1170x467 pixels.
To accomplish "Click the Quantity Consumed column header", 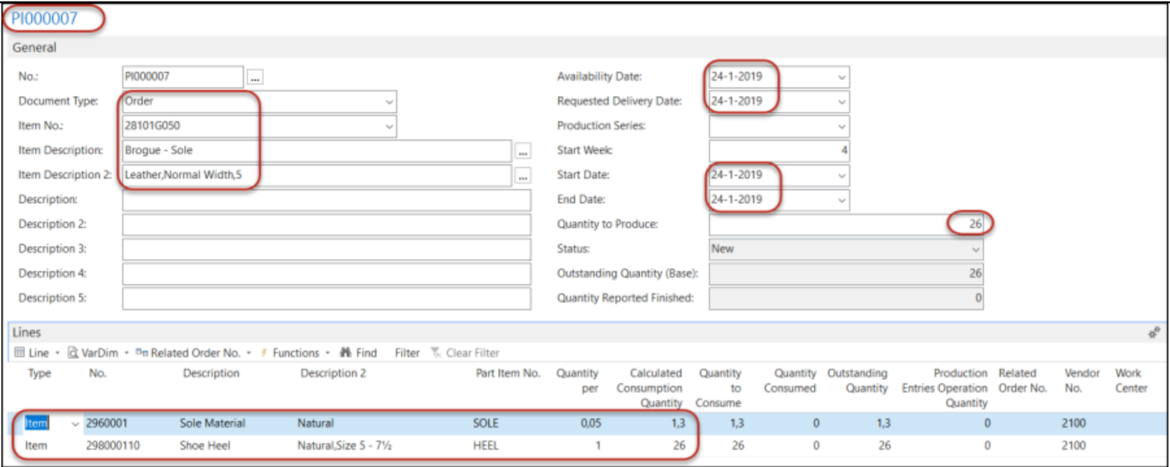I will 790,381.
